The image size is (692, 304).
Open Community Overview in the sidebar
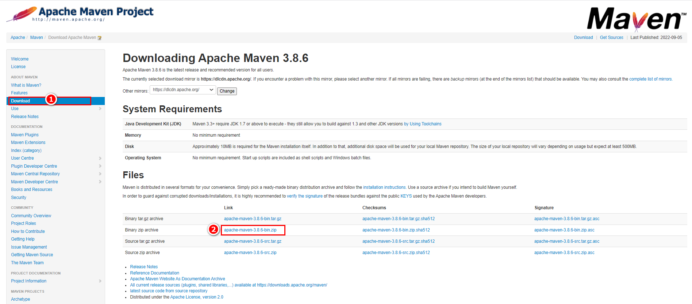coord(31,216)
